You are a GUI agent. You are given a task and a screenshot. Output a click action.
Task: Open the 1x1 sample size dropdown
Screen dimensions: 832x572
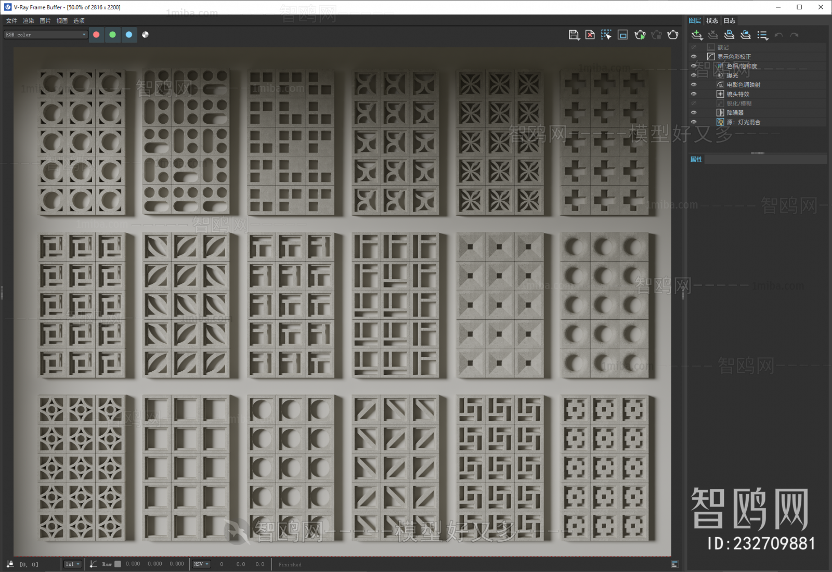click(x=72, y=564)
